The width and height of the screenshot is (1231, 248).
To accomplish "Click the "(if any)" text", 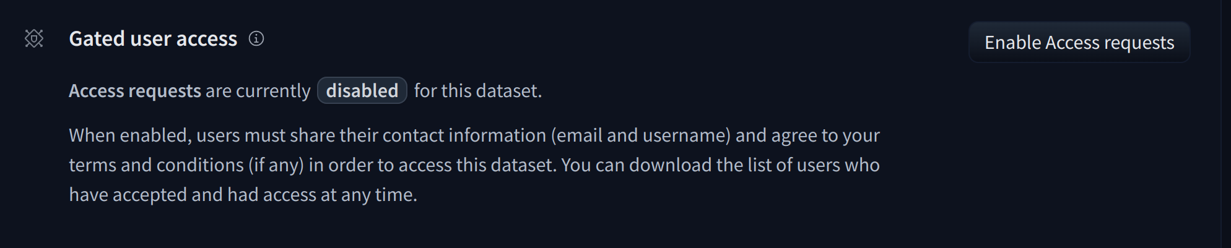I will click(x=276, y=165).
